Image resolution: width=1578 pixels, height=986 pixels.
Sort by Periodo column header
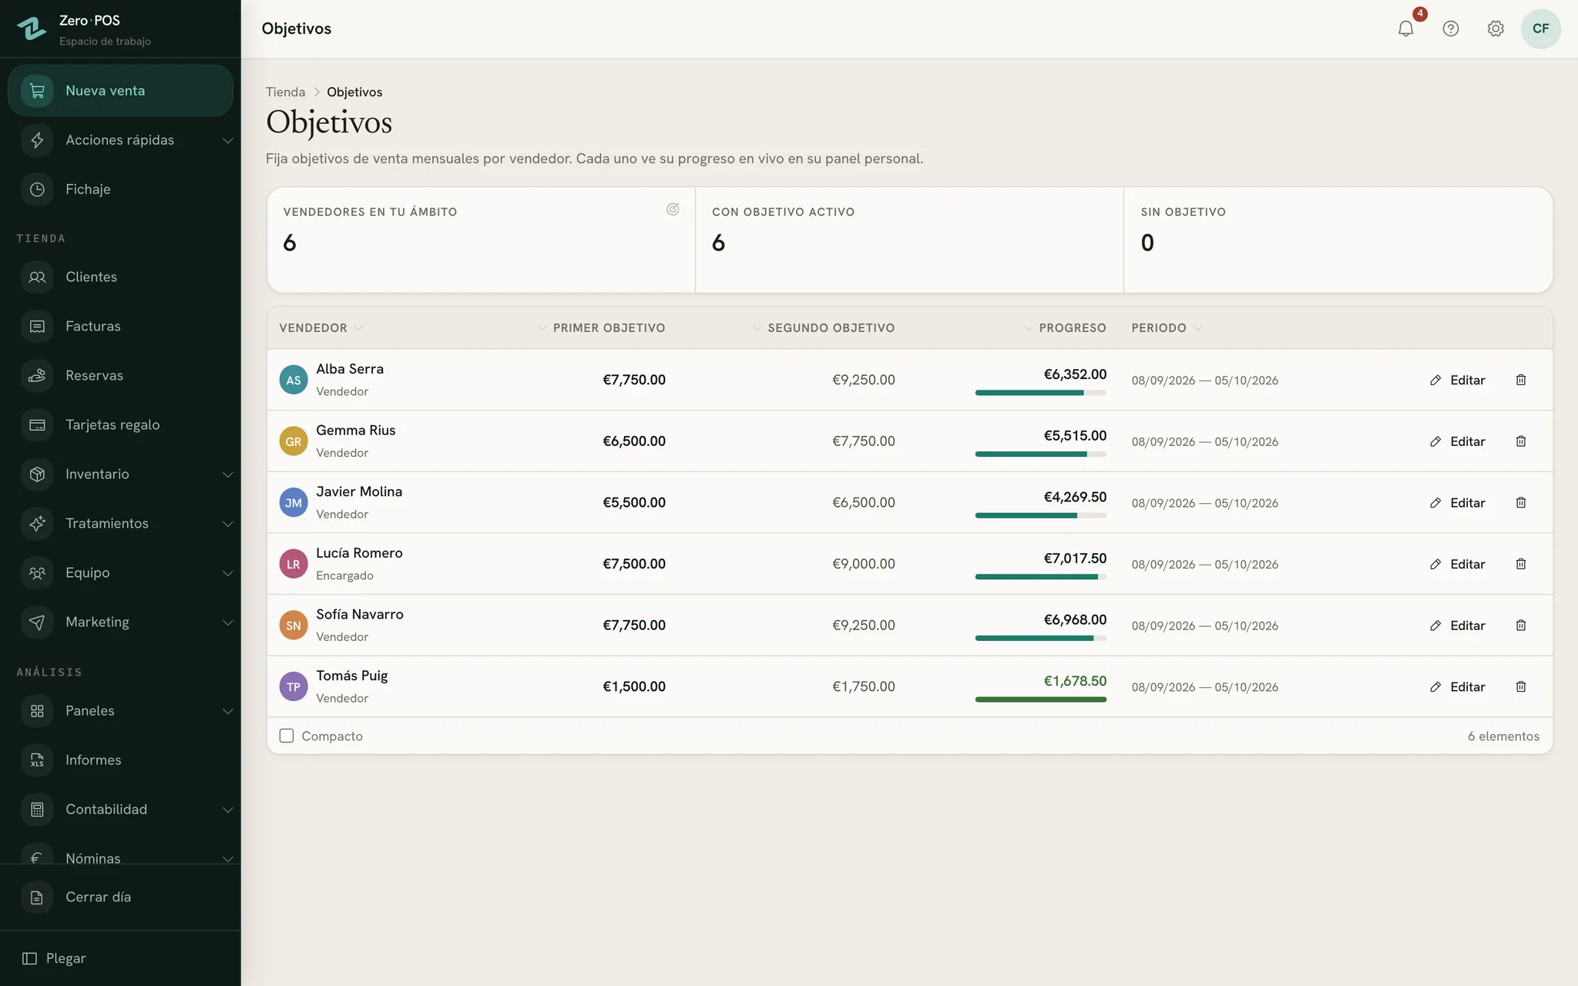click(1167, 327)
